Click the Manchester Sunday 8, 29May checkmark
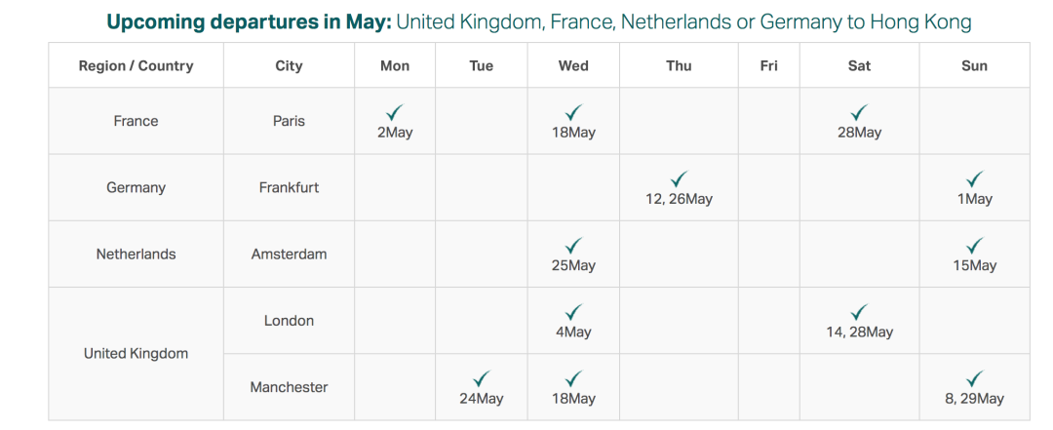This screenshot has width=1053, height=430. pyautogui.click(x=974, y=379)
